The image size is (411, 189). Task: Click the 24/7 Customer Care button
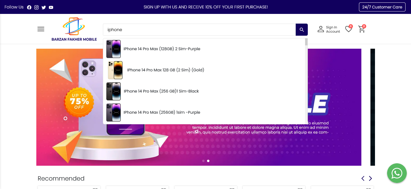[x=382, y=7]
